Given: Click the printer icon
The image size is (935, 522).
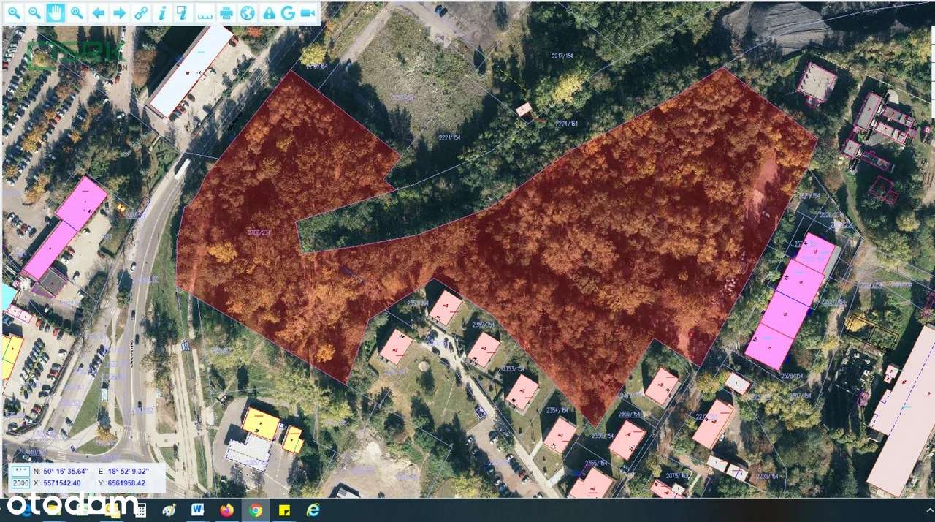Looking at the screenshot, I should pyautogui.click(x=226, y=12).
